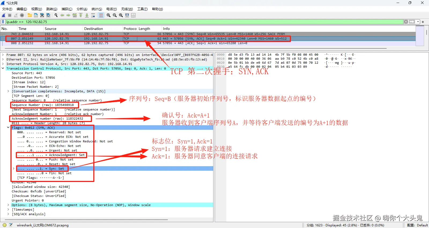Click the stop capture square icon

pos(10,15)
